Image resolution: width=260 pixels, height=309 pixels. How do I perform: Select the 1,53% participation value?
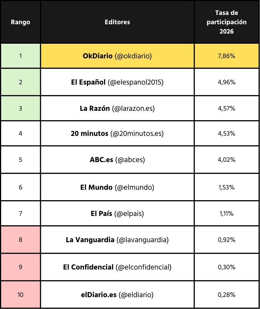pos(227,187)
